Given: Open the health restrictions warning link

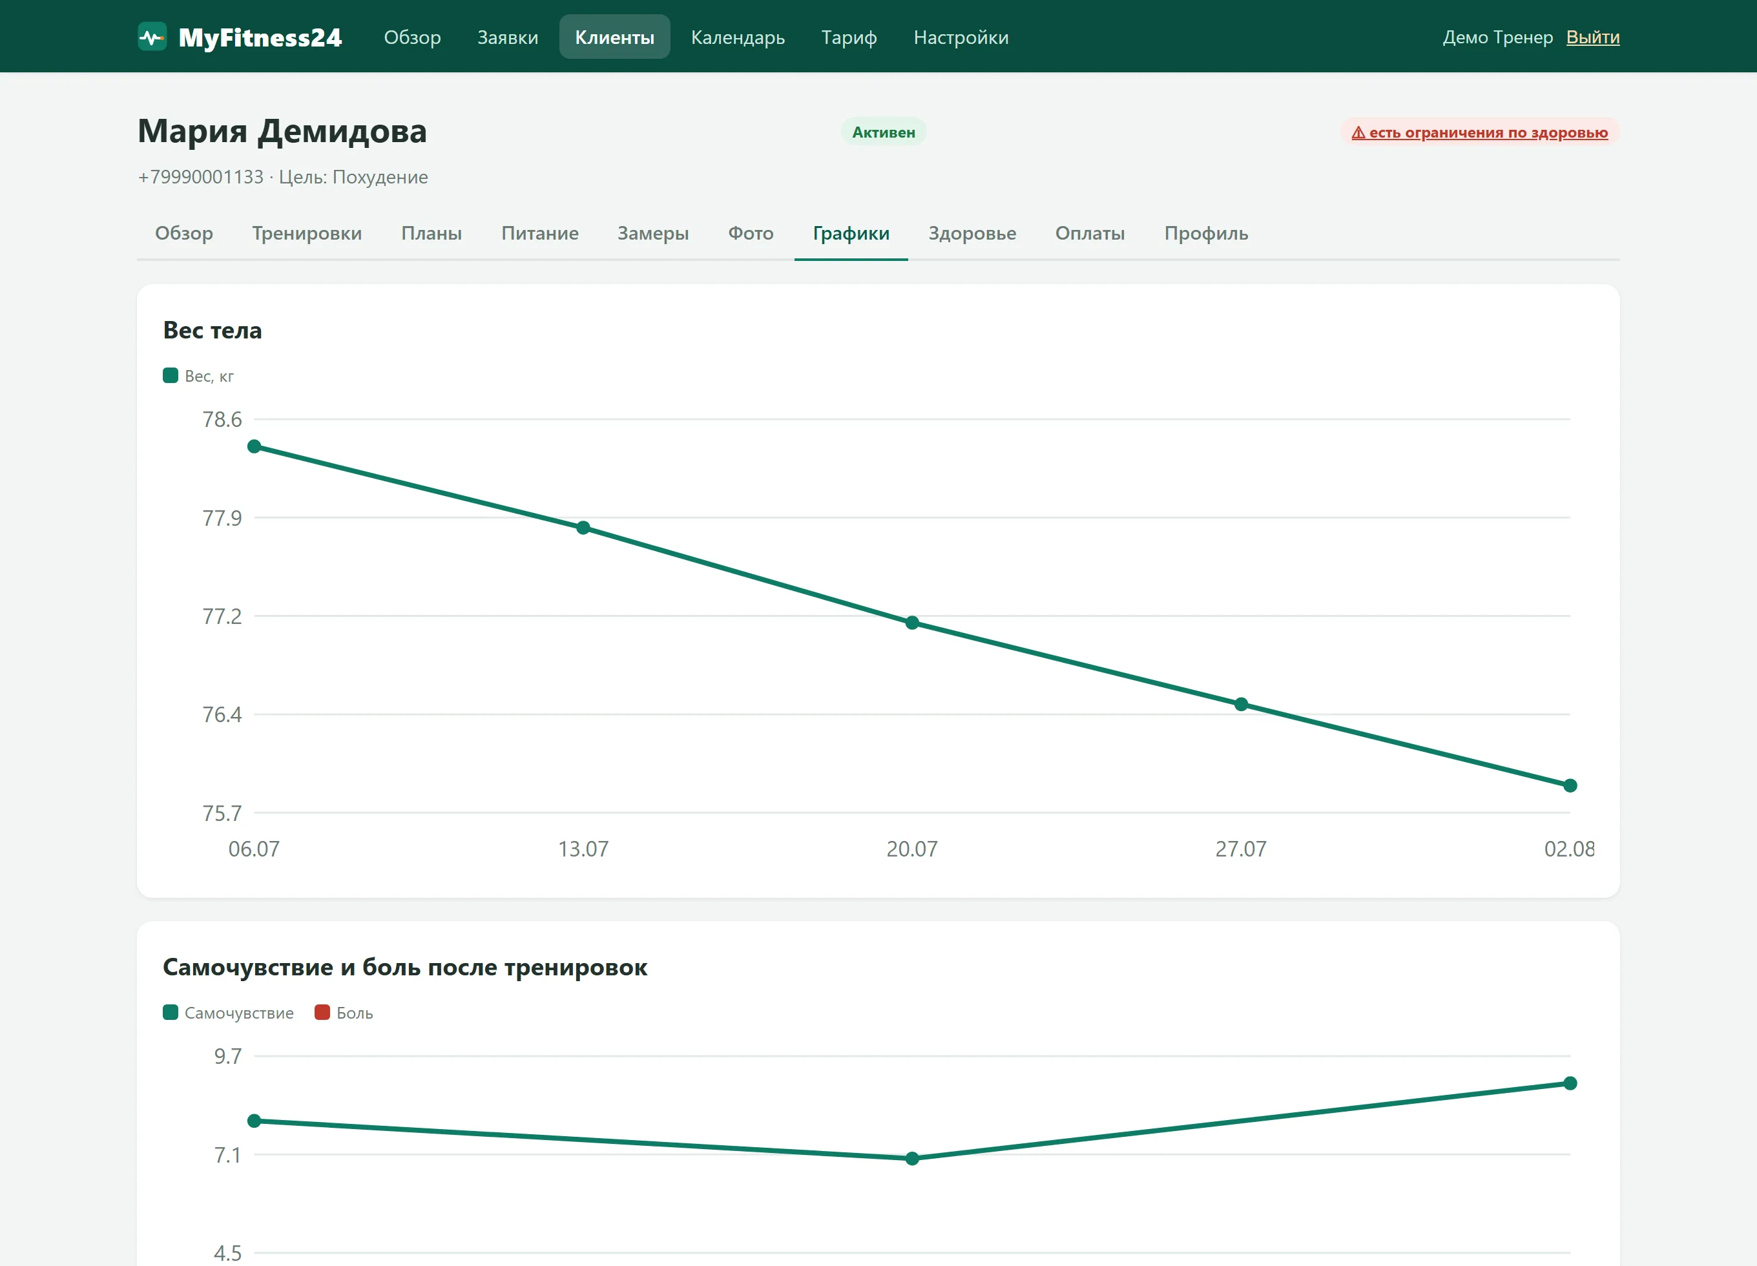Looking at the screenshot, I should [x=1480, y=132].
